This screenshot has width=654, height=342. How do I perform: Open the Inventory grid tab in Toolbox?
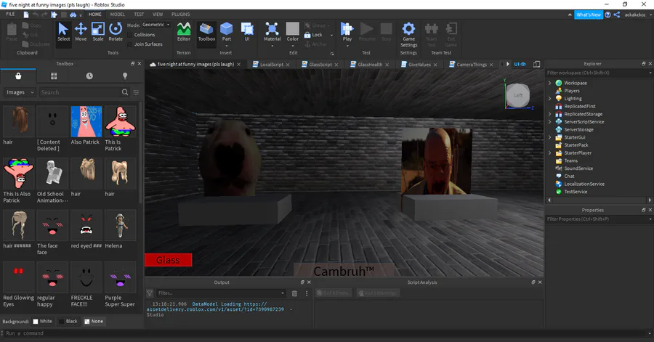click(x=54, y=76)
